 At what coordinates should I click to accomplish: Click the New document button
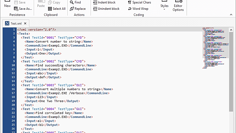(x=7, y=4)
